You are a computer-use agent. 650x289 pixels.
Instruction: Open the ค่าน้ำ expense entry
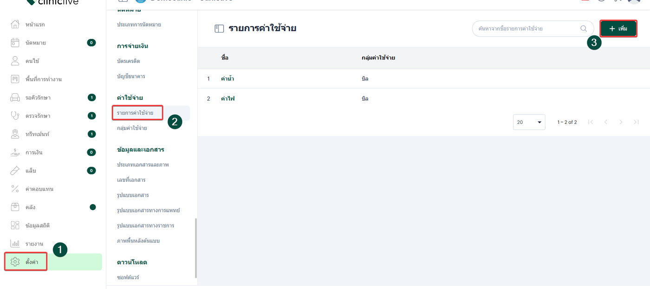227,79
